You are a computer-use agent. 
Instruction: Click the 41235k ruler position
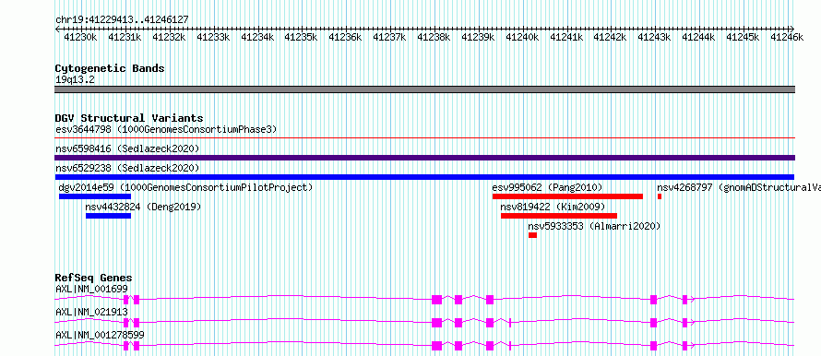(301, 37)
